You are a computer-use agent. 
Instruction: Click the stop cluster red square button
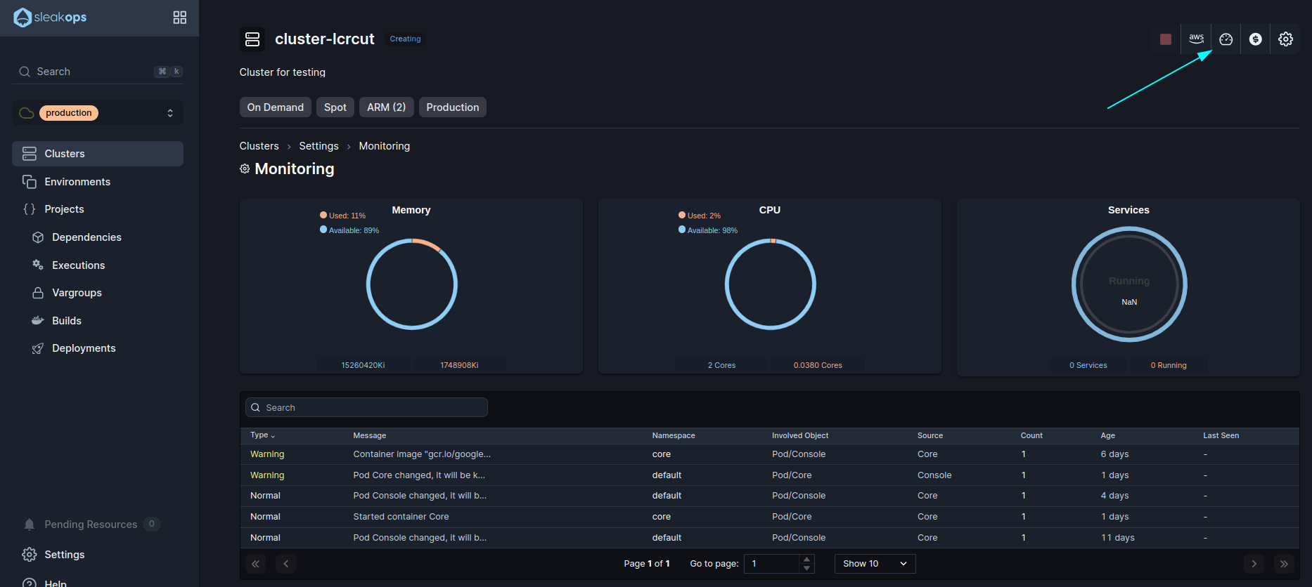coord(1166,39)
